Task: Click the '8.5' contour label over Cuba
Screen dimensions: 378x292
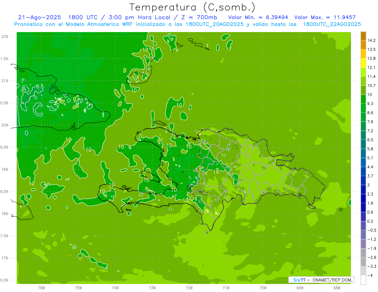Action: [40, 86]
